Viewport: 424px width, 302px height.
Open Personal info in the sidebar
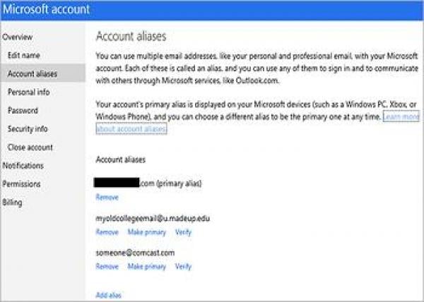(30, 92)
